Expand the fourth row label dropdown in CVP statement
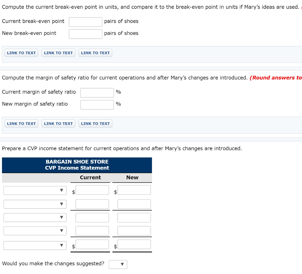This screenshot has width=302, height=274. [x=35, y=231]
